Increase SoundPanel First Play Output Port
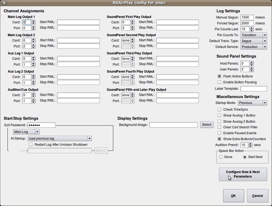Image resolution: width=272 pixels, height=206 pixels. pyautogui.click(x=132, y=27)
